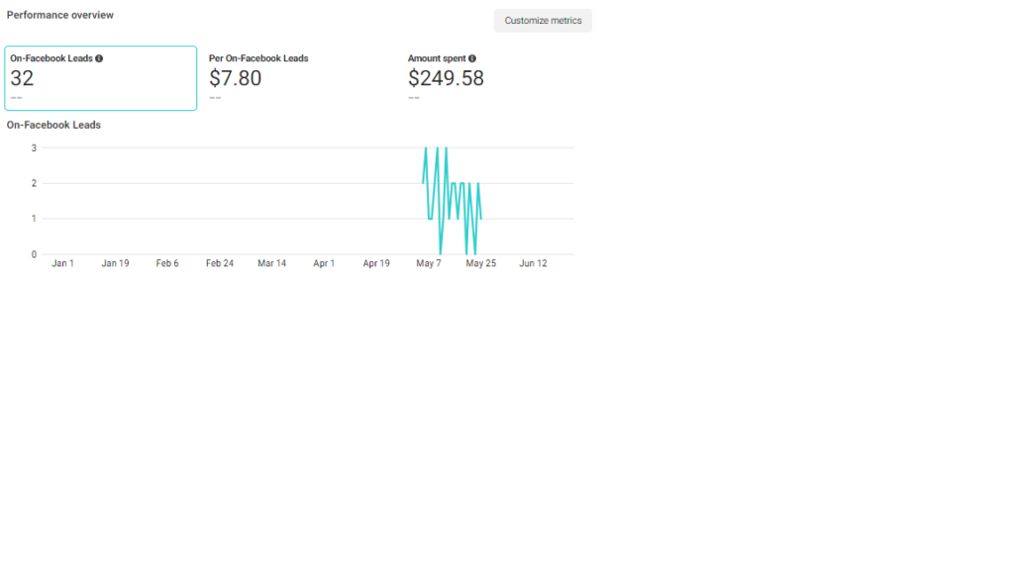1014x570 pixels.
Task: Click the info icon beside On-Facebook Leads
Action: 99,58
